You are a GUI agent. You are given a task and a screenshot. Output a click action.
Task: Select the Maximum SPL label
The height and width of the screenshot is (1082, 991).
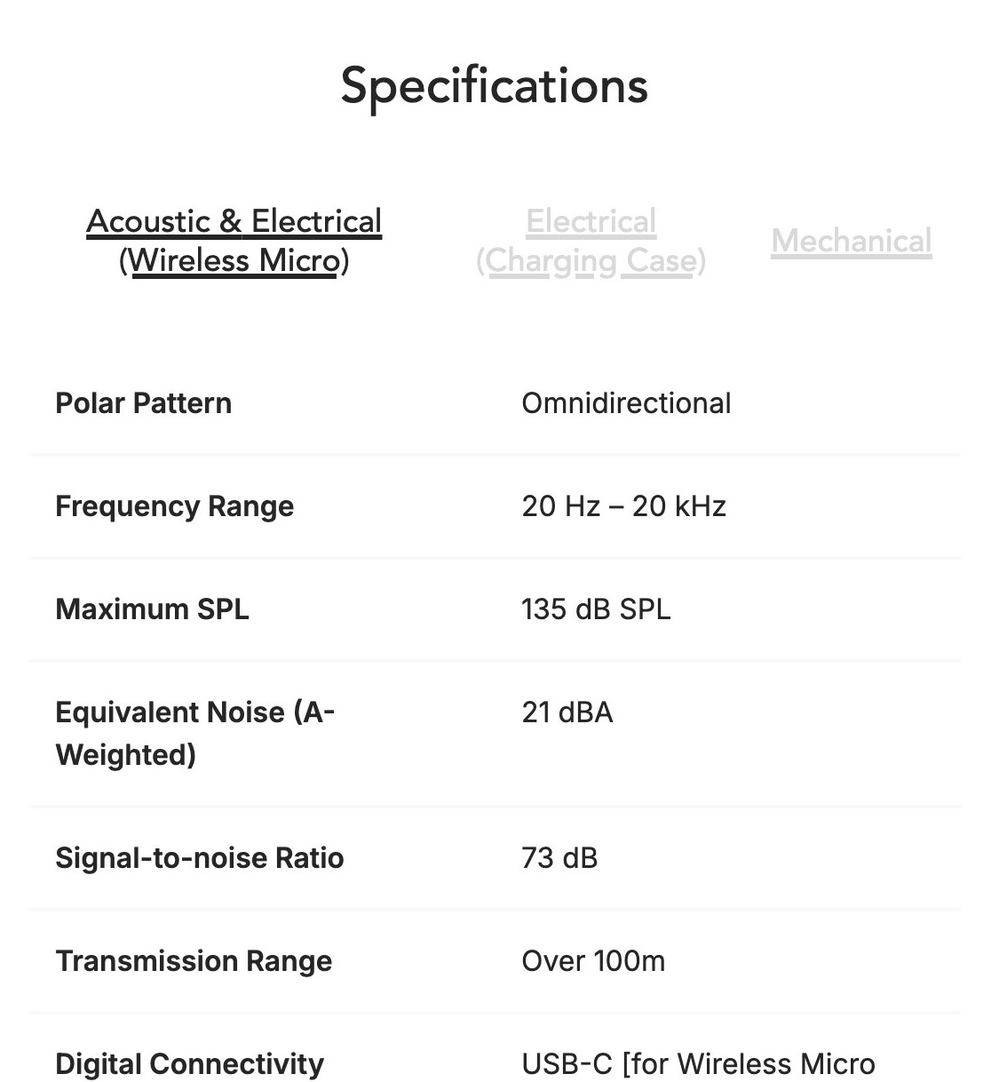tap(152, 609)
